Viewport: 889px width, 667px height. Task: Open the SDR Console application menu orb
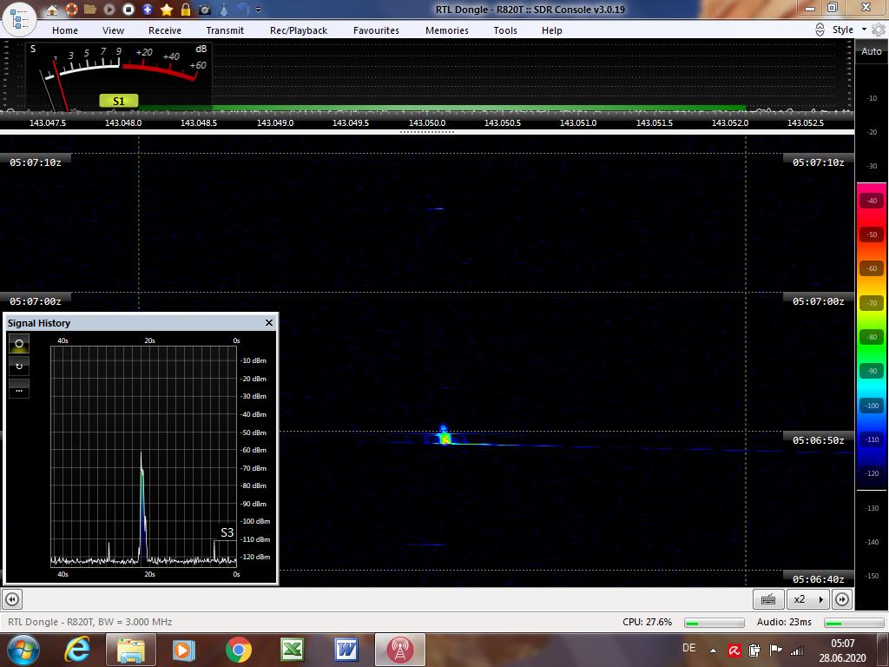click(x=20, y=19)
